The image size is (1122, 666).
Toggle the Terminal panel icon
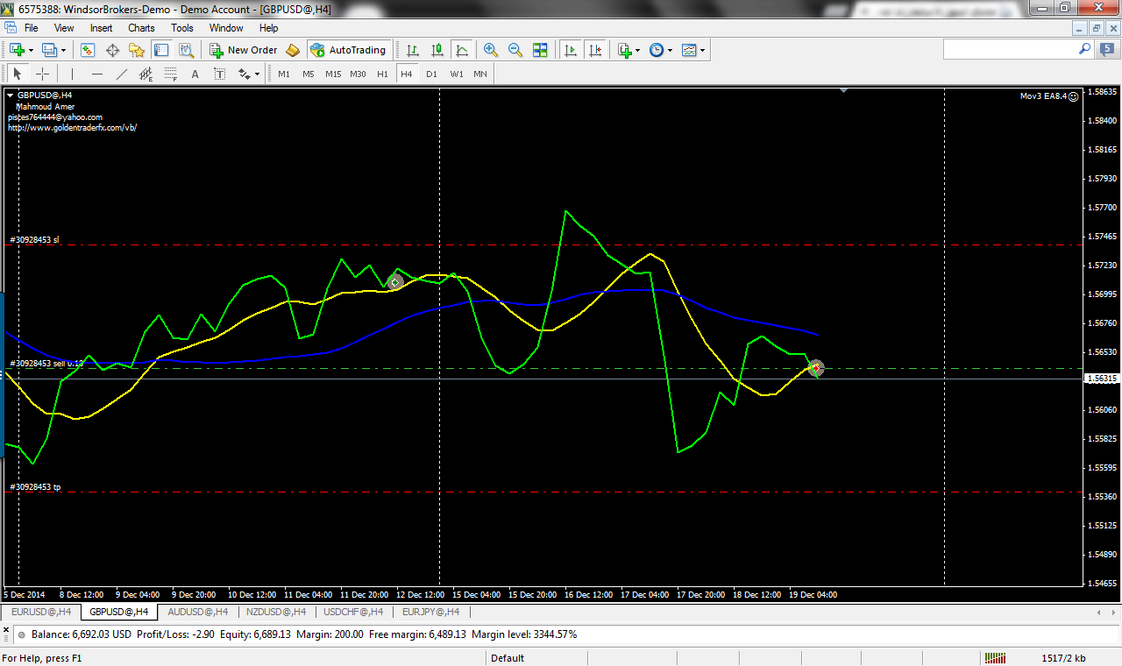pyautogui.click(x=161, y=50)
